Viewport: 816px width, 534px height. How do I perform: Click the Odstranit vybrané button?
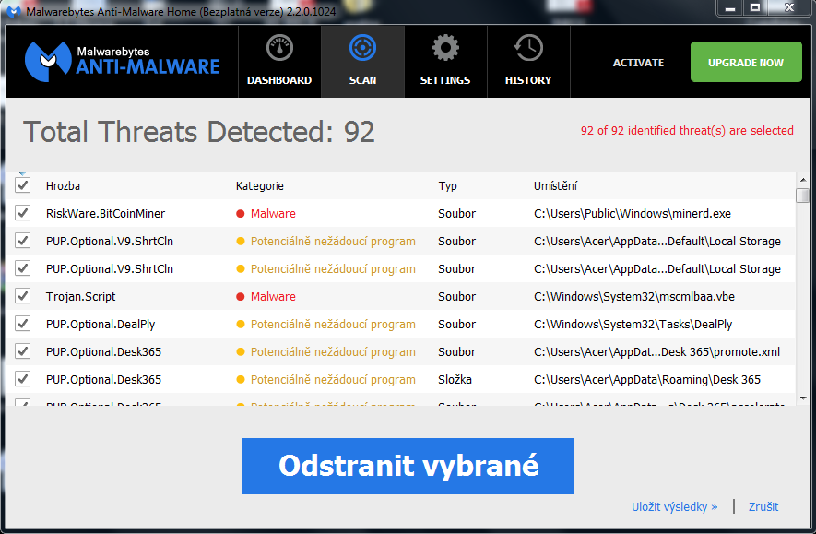[x=408, y=466]
